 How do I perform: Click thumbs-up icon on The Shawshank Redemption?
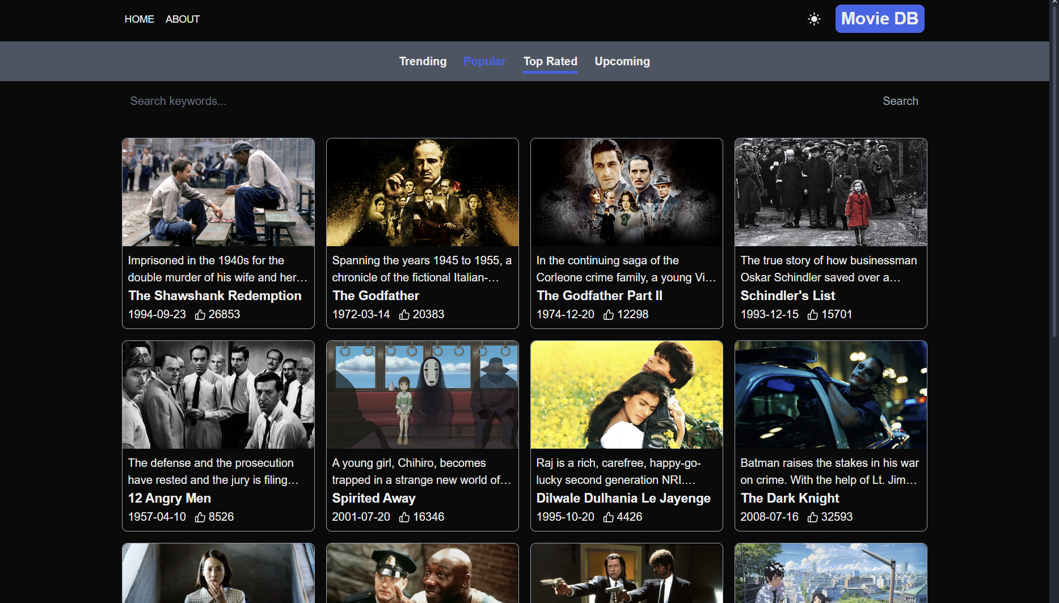pyautogui.click(x=200, y=315)
